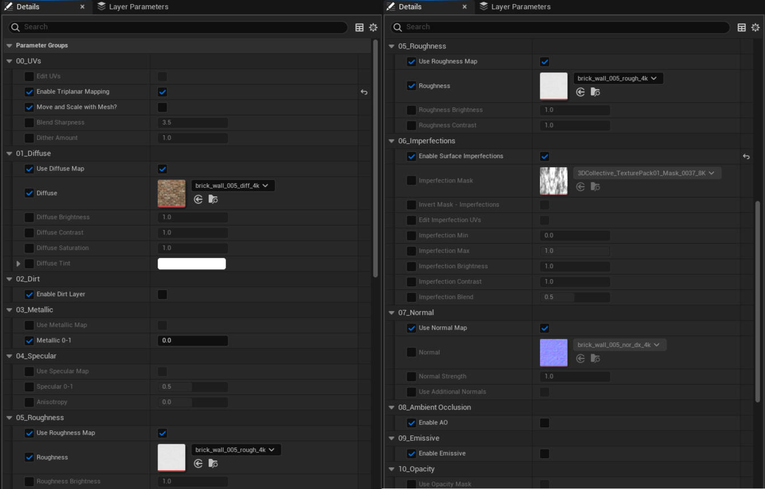Toggle the Use Normal Map checkbox
This screenshot has height=489, width=765.
point(544,328)
